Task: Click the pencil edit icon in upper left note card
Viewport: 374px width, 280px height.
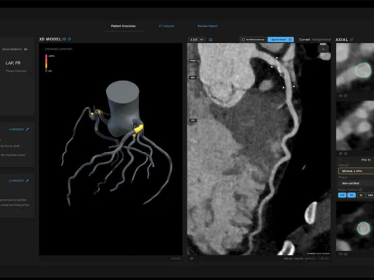Action: coord(27,129)
